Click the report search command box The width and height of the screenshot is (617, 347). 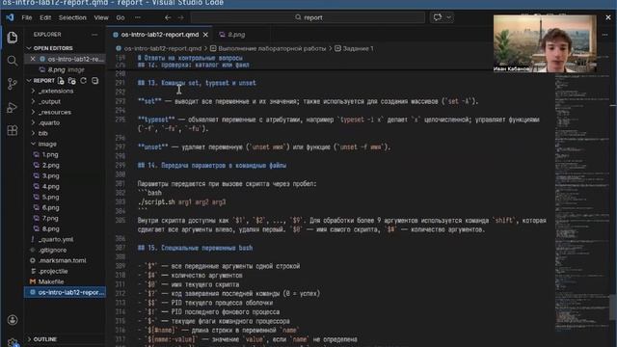(x=308, y=17)
